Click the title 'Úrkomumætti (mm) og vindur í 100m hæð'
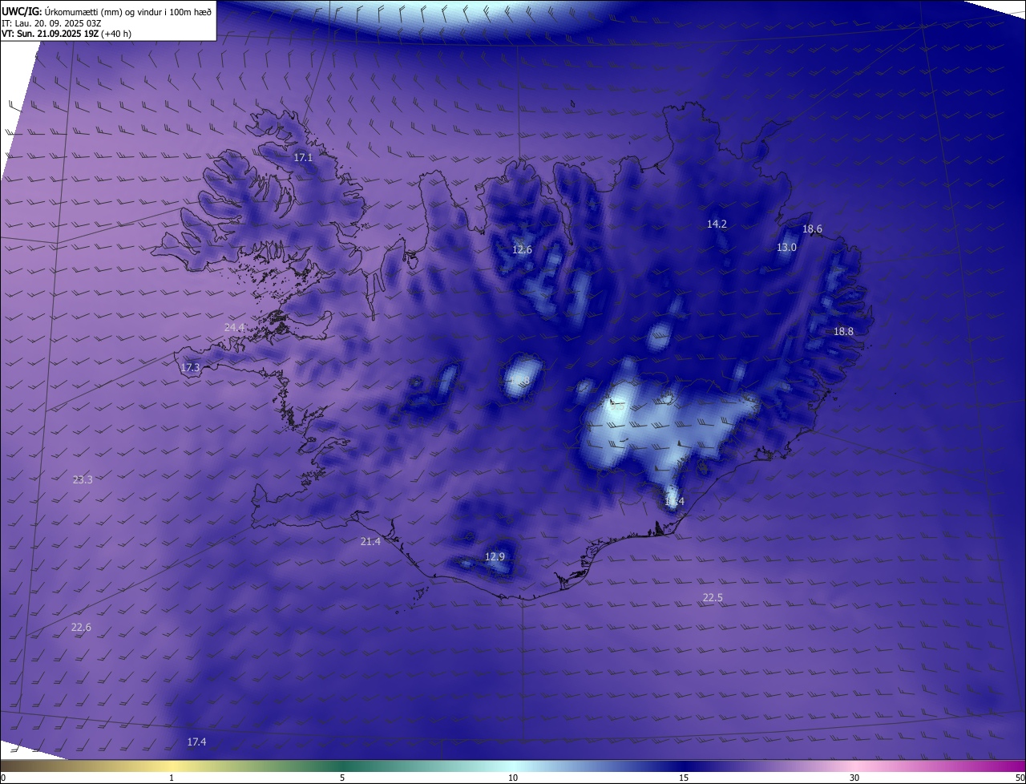Screen dimensions: 1026x784 pyautogui.click(x=128, y=11)
